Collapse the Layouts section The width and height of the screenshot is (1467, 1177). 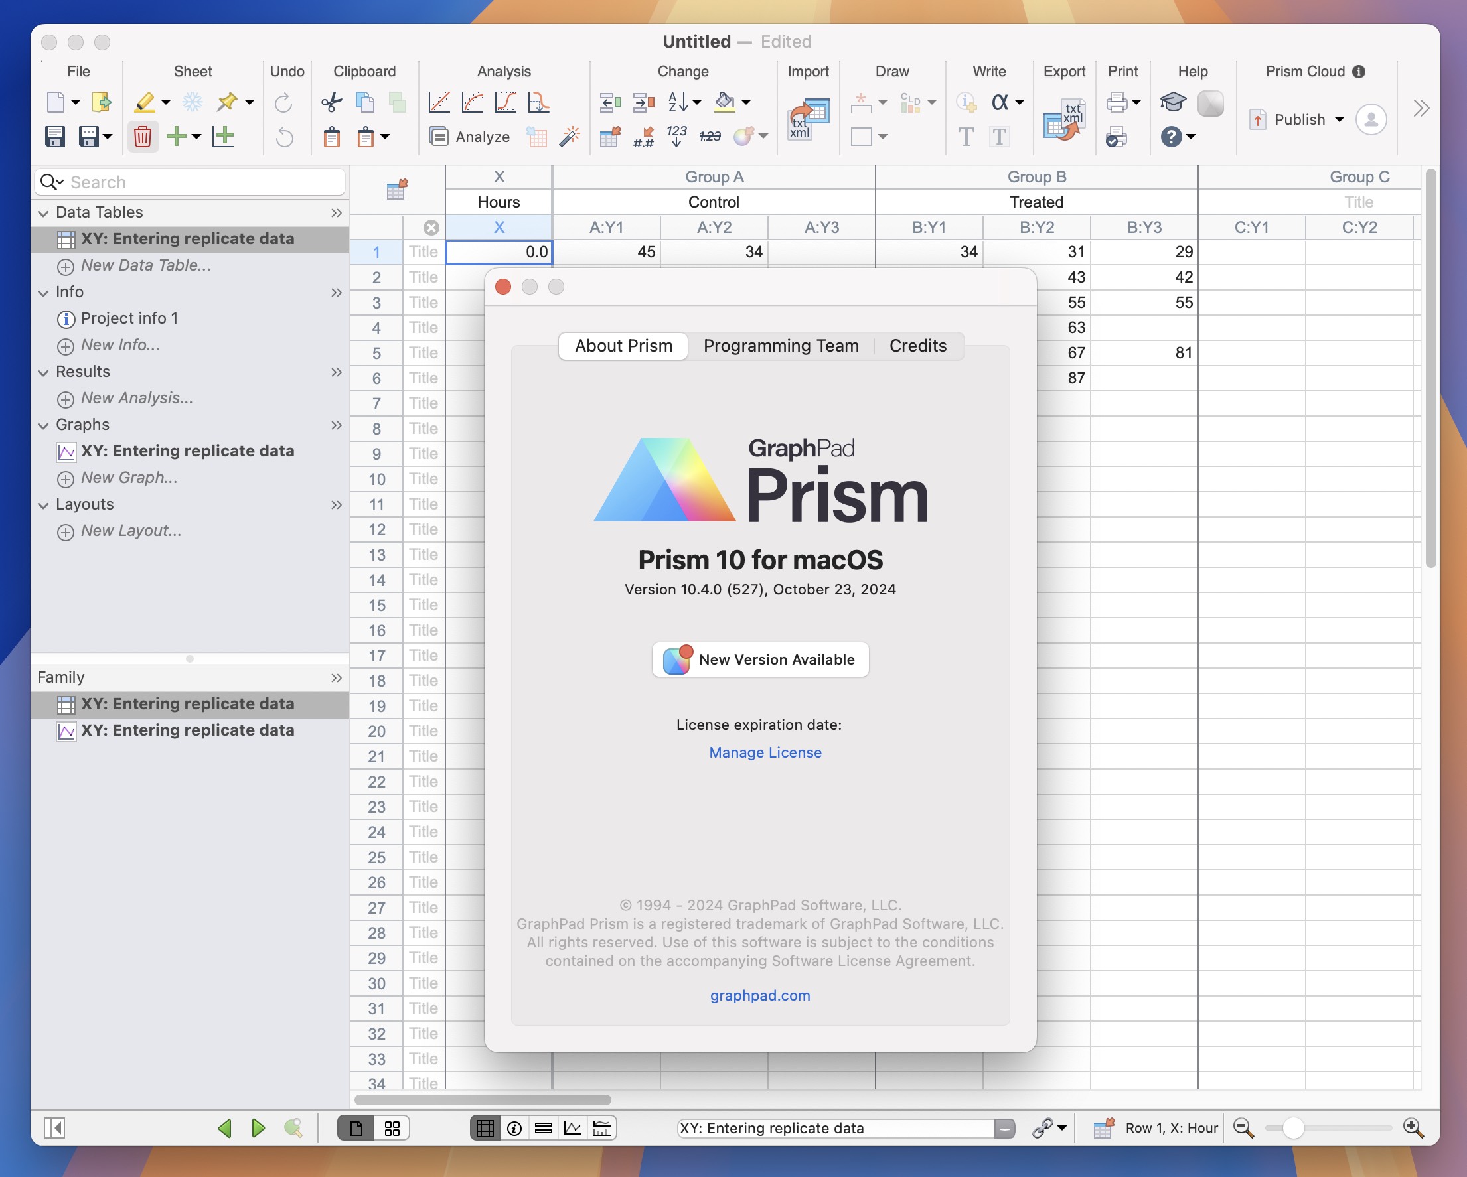[x=44, y=504]
